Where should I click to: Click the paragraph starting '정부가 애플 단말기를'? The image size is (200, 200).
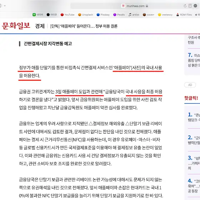pyautogui.click(x=91, y=72)
